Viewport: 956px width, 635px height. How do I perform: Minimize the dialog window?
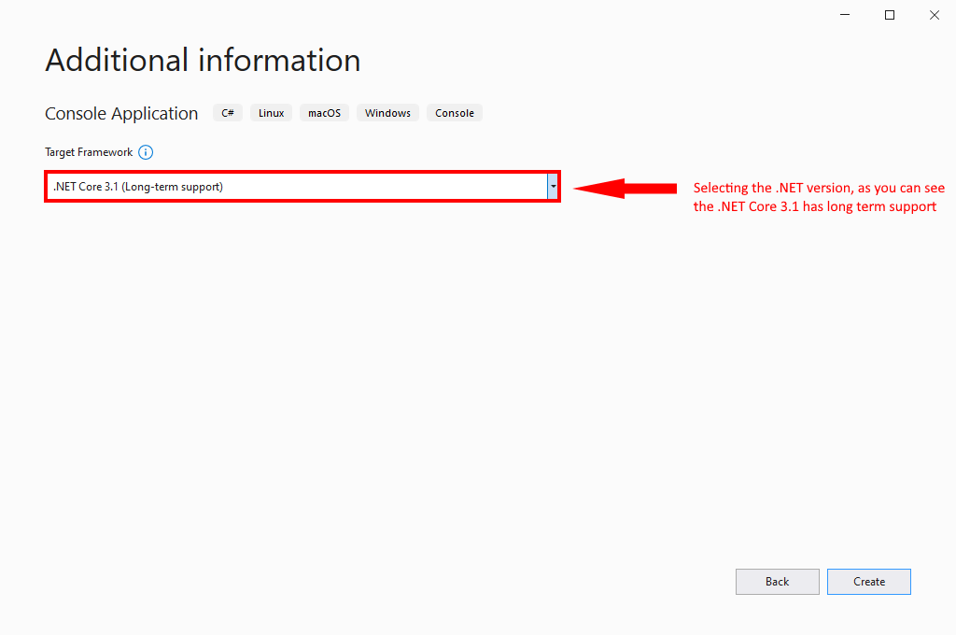(844, 15)
